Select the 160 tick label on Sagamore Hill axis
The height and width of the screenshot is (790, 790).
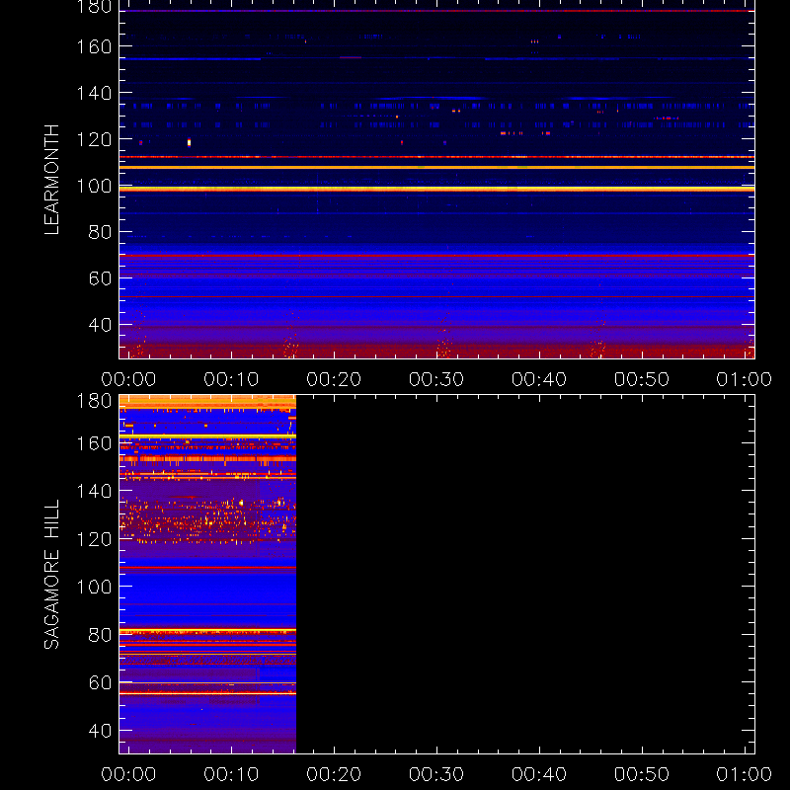(x=94, y=443)
